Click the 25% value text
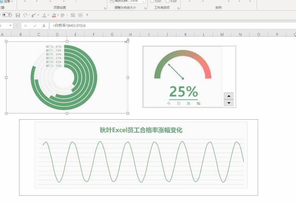This screenshot has height=205, width=296. tap(183, 92)
